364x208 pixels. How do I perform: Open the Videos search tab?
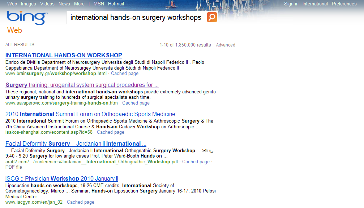47,4
